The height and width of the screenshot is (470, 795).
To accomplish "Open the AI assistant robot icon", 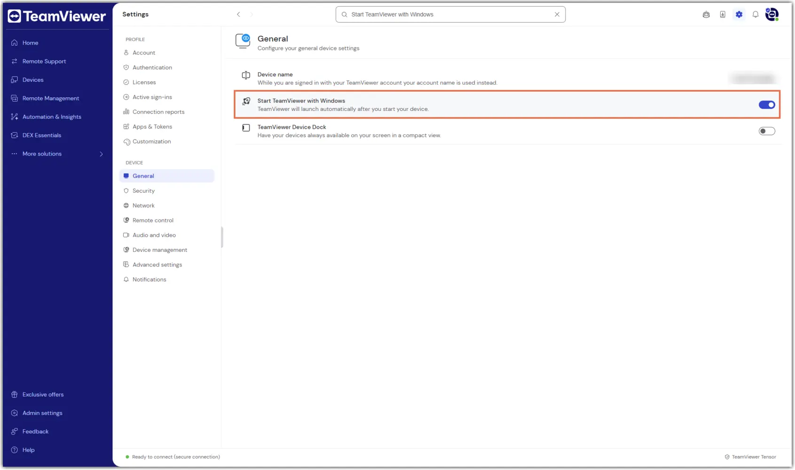I will (706, 15).
